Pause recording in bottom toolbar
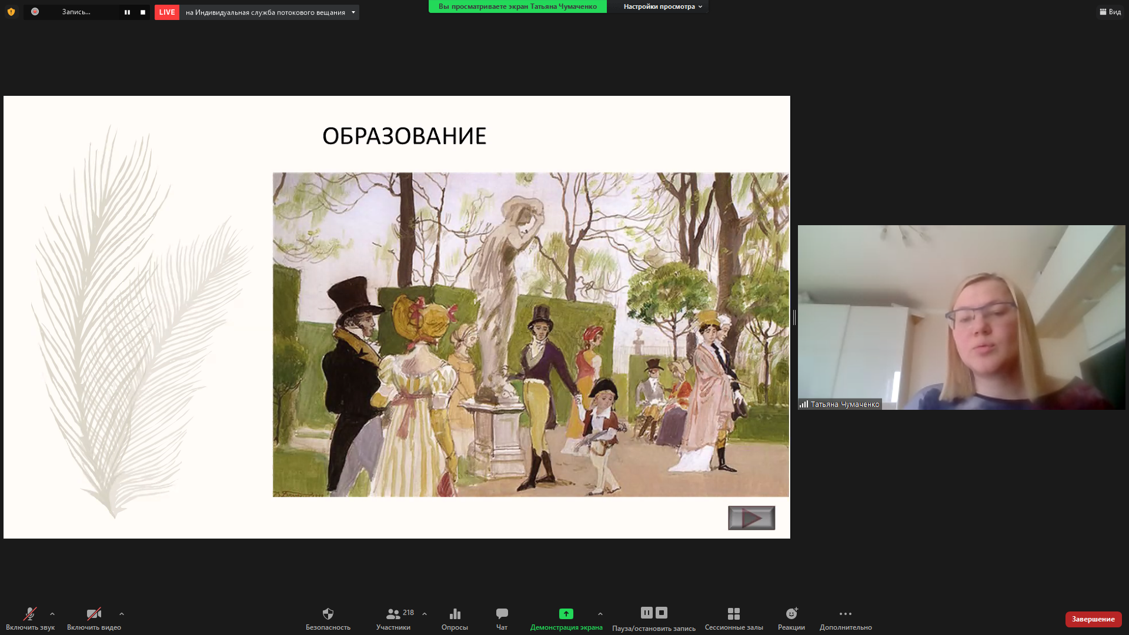1129x635 pixels. [647, 613]
